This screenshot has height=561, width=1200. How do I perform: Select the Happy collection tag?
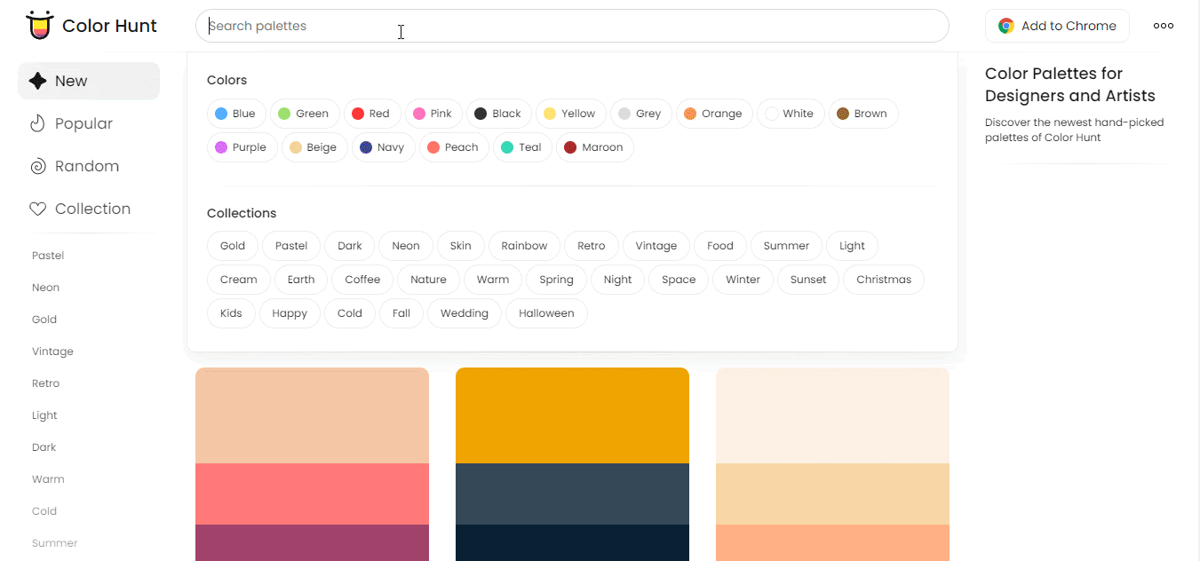click(290, 313)
